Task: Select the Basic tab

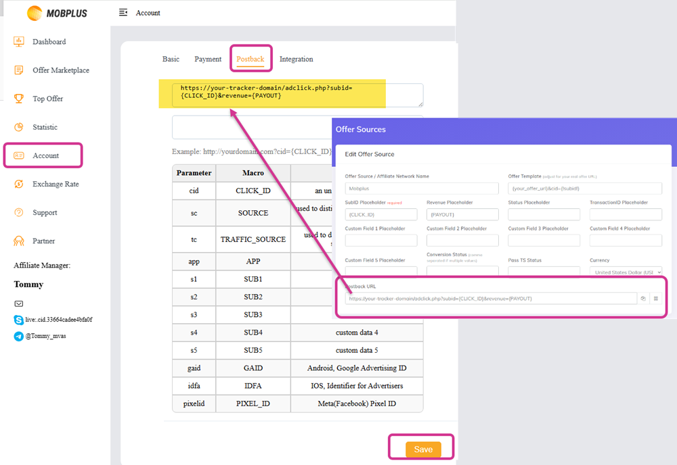Action: pyautogui.click(x=171, y=59)
